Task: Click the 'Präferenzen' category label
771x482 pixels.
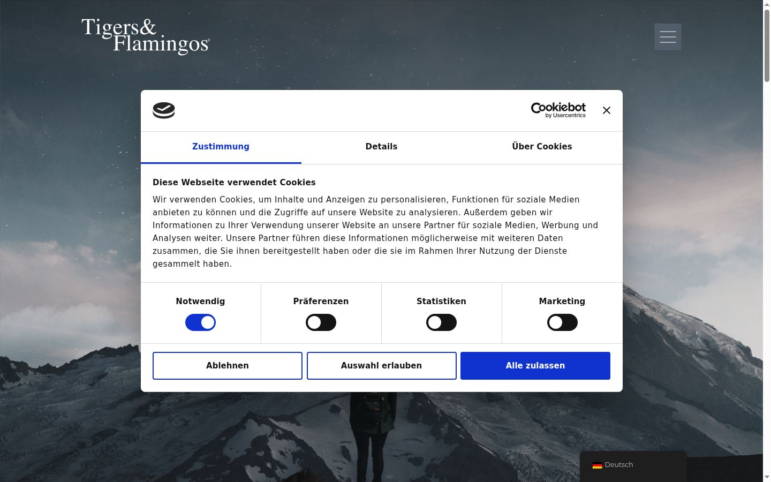Action: click(321, 302)
